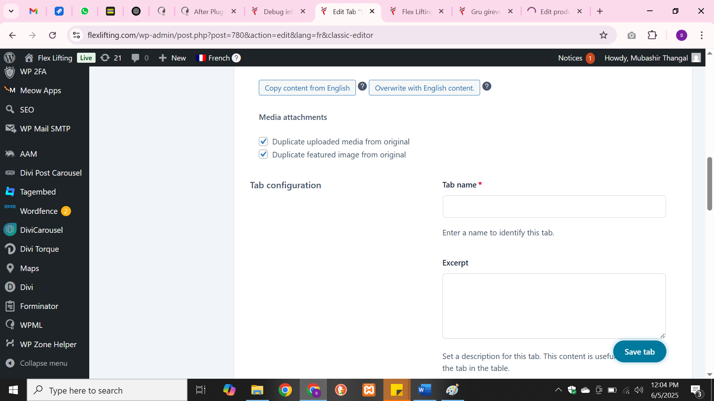This screenshot has width=714, height=401.
Task: Click New in the admin bar
Action: pyautogui.click(x=172, y=58)
